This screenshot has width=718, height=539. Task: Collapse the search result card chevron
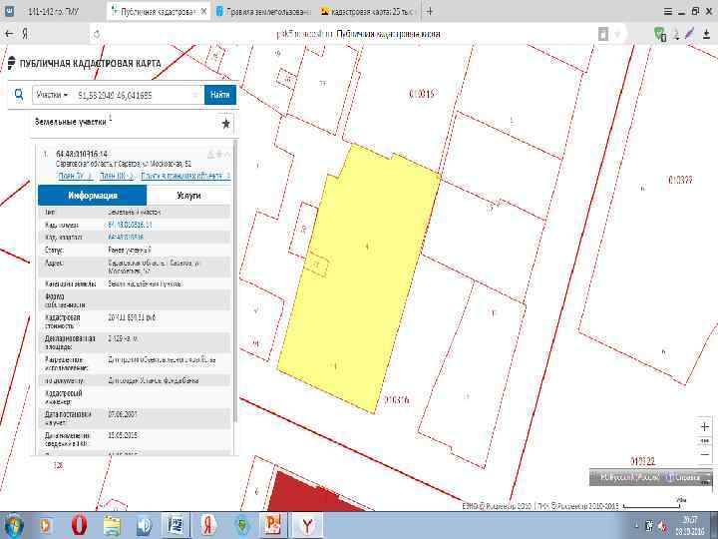pyautogui.click(x=227, y=155)
